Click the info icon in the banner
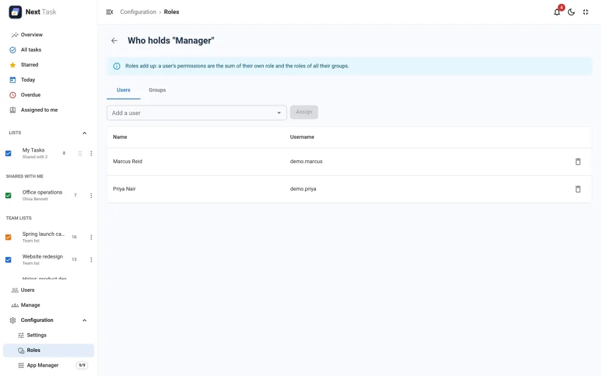 point(117,66)
